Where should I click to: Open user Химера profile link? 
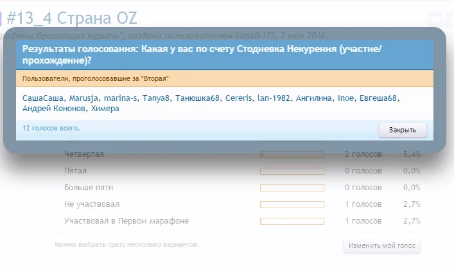pos(105,109)
